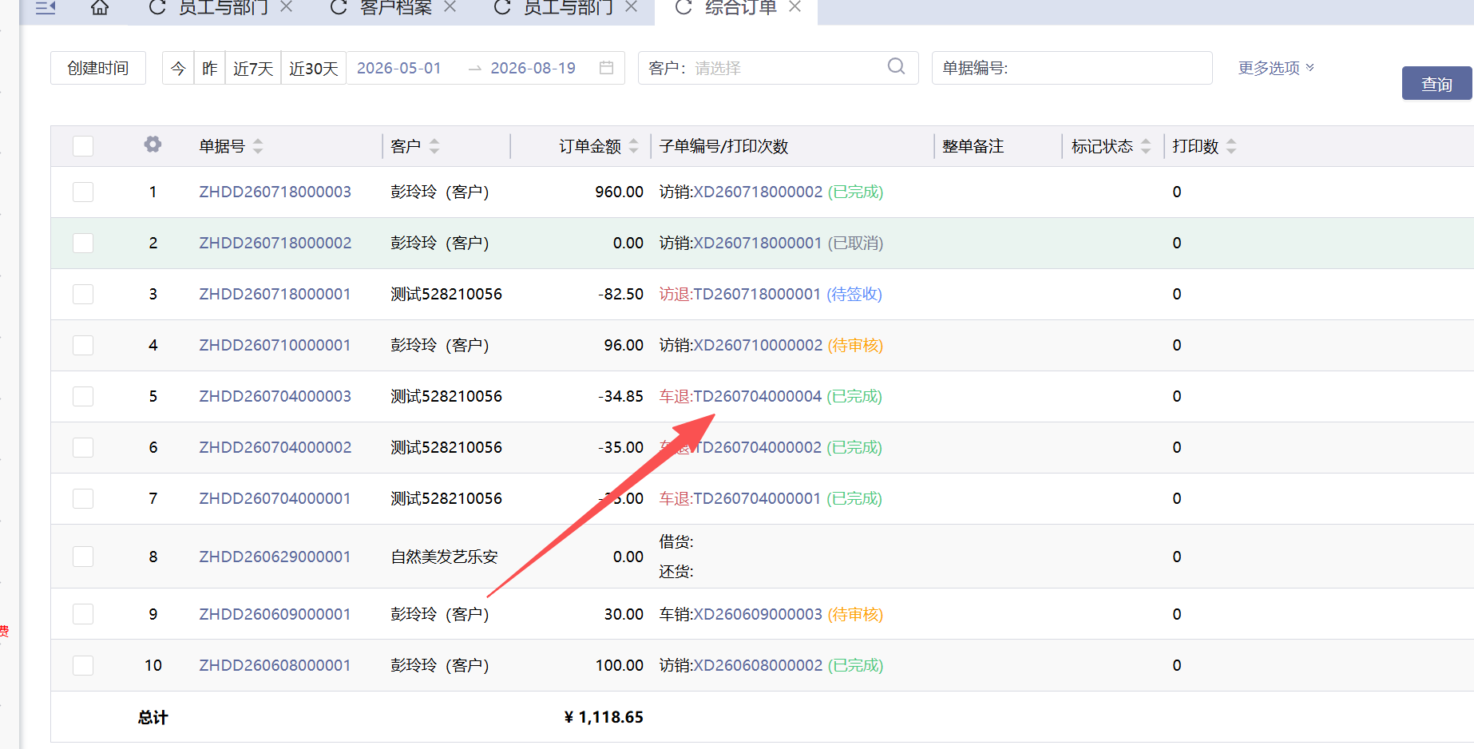
Task: Click amount 960.00 cell
Action: pyautogui.click(x=619, y=192)
